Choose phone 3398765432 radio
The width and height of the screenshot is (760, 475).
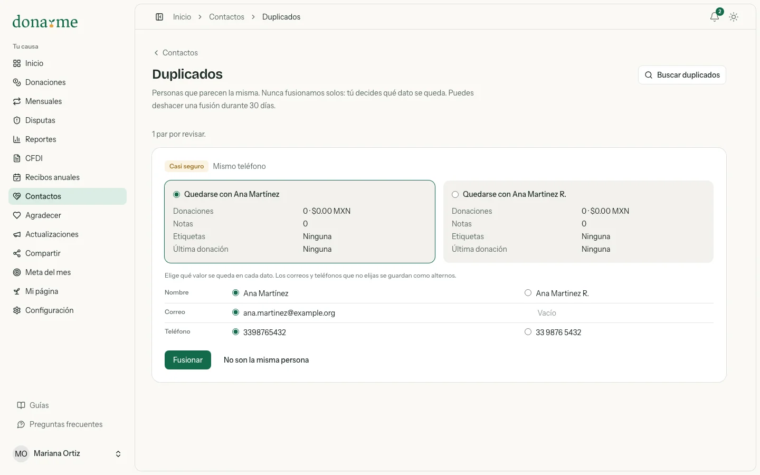coord(235,332)
